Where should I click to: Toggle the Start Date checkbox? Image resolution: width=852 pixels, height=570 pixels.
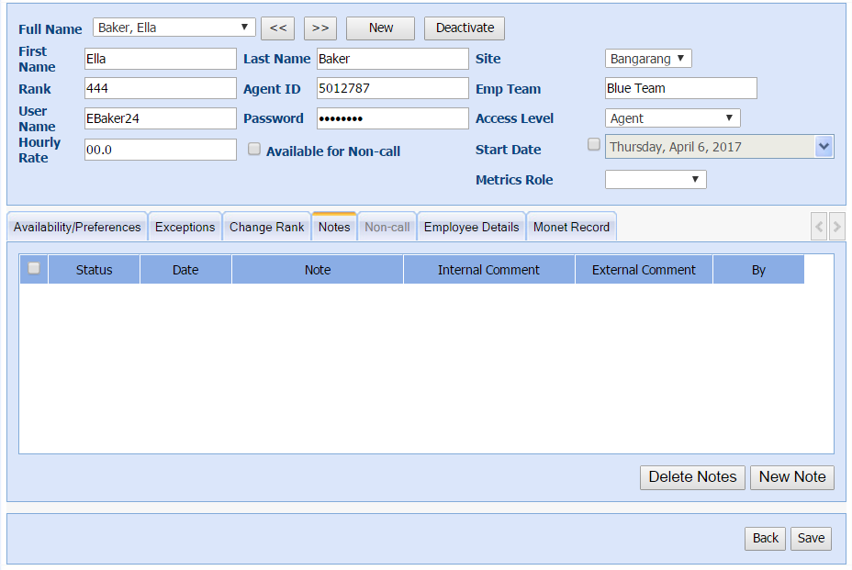pyautogui.click(x=594, y=144)
